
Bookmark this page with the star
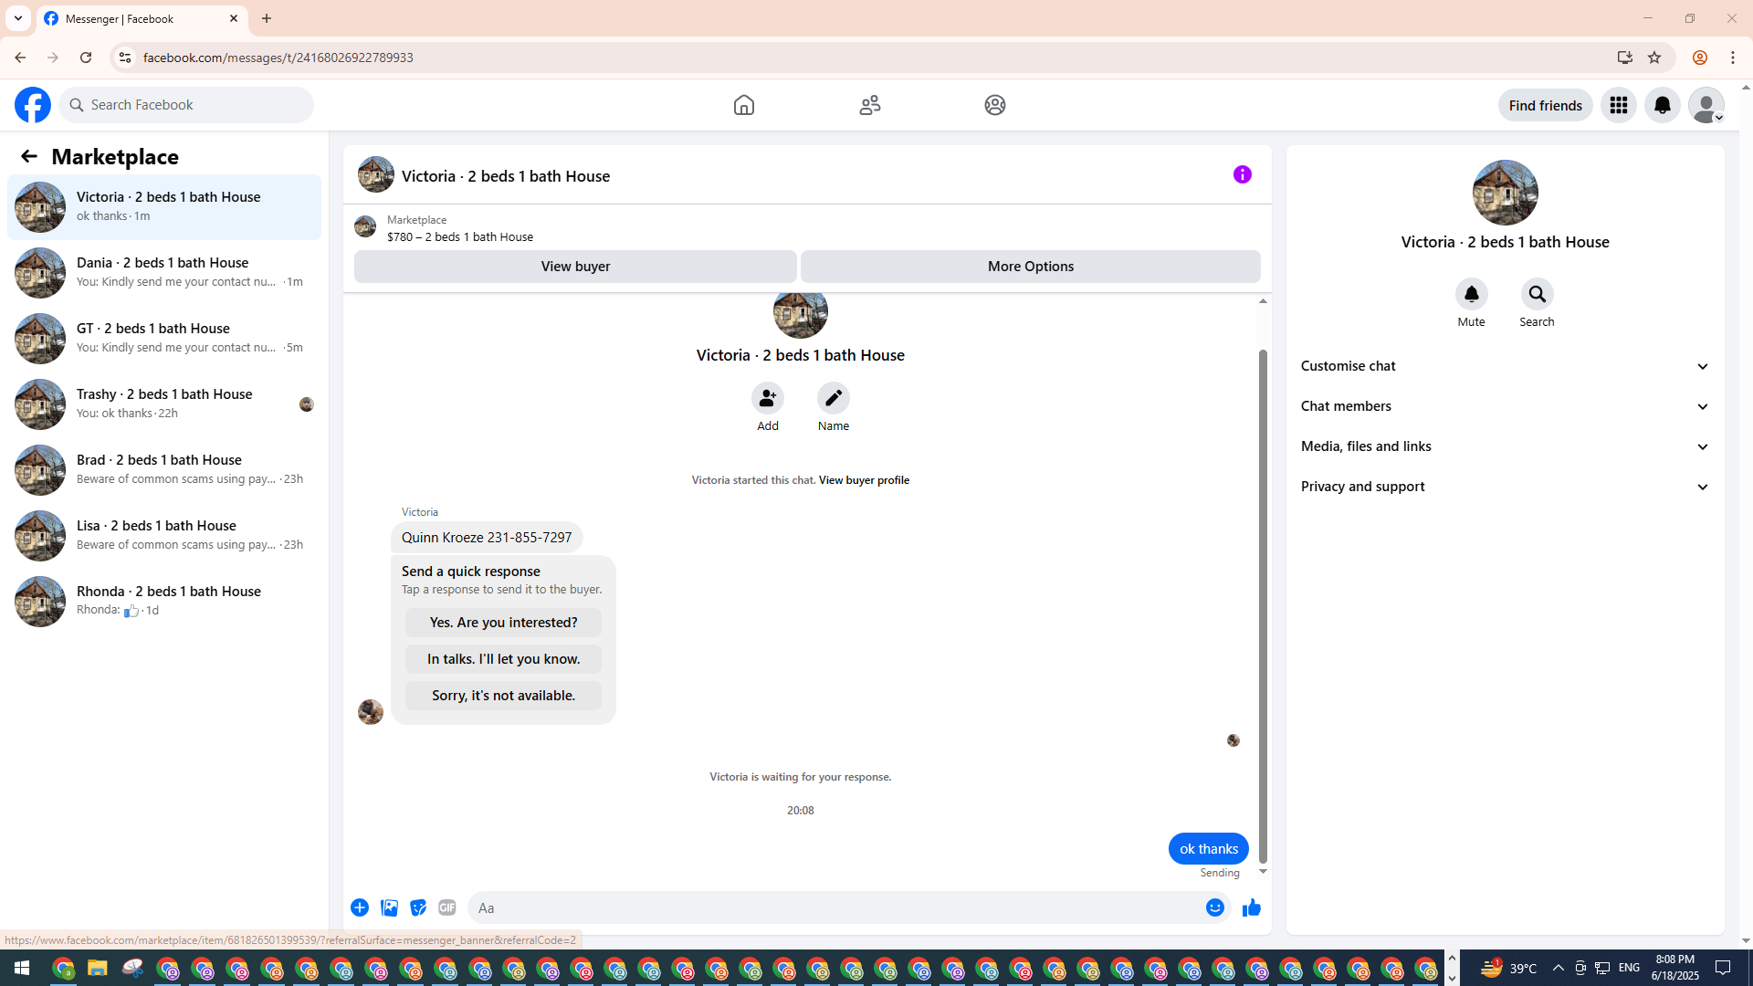tap(1654, 58)
